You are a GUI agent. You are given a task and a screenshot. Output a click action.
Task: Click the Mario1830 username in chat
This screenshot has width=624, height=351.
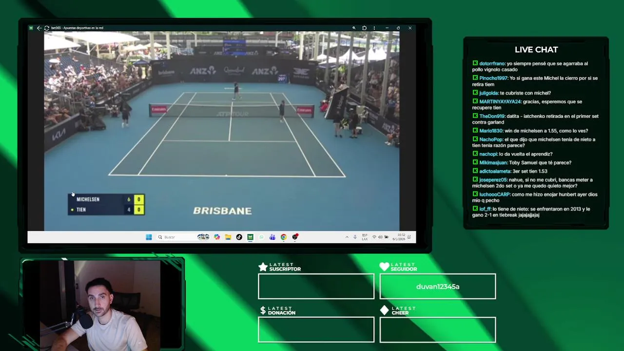tap(491, 131)
